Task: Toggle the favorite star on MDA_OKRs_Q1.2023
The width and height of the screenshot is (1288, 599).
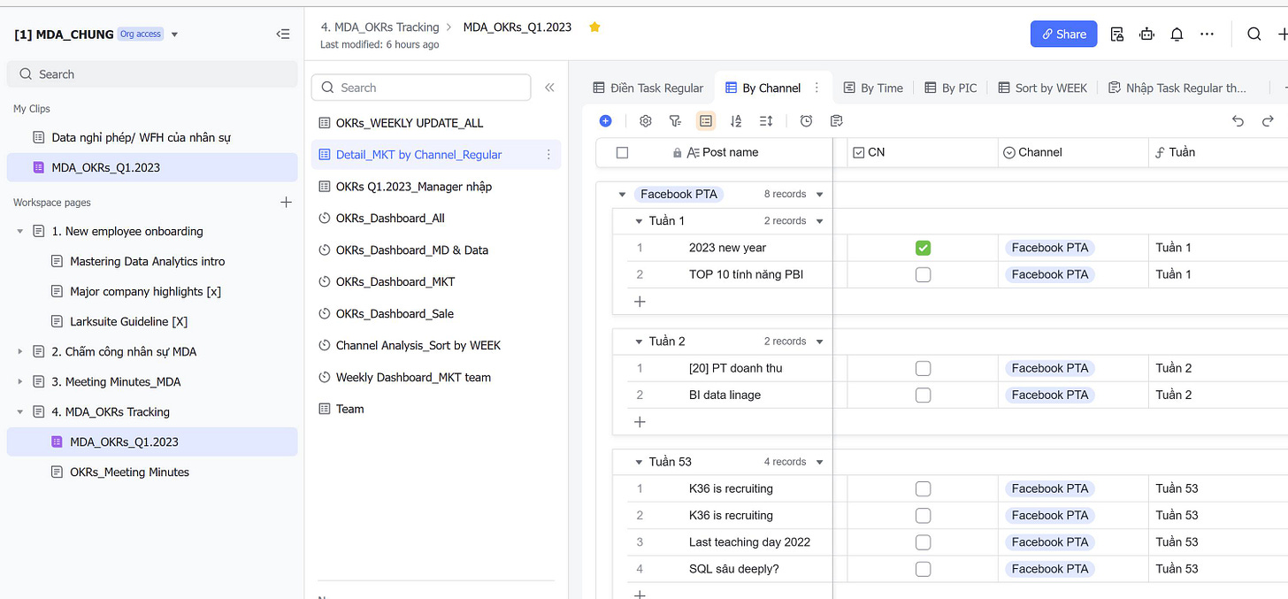Action: coord(594,27)
